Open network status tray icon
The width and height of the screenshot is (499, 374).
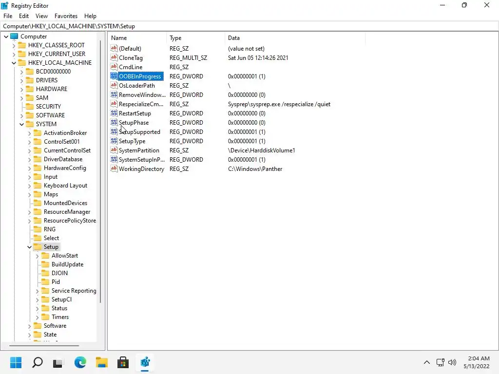[440, 362]
